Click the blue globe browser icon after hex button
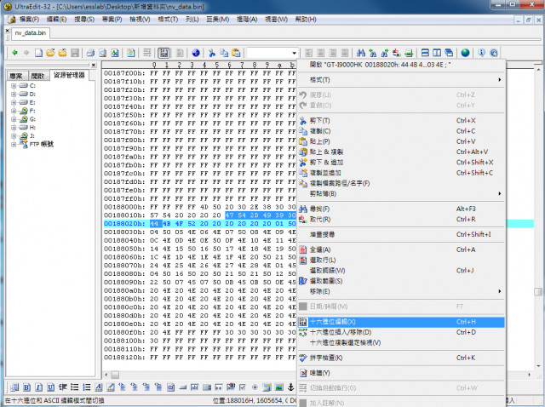 [x=196, y=53]
